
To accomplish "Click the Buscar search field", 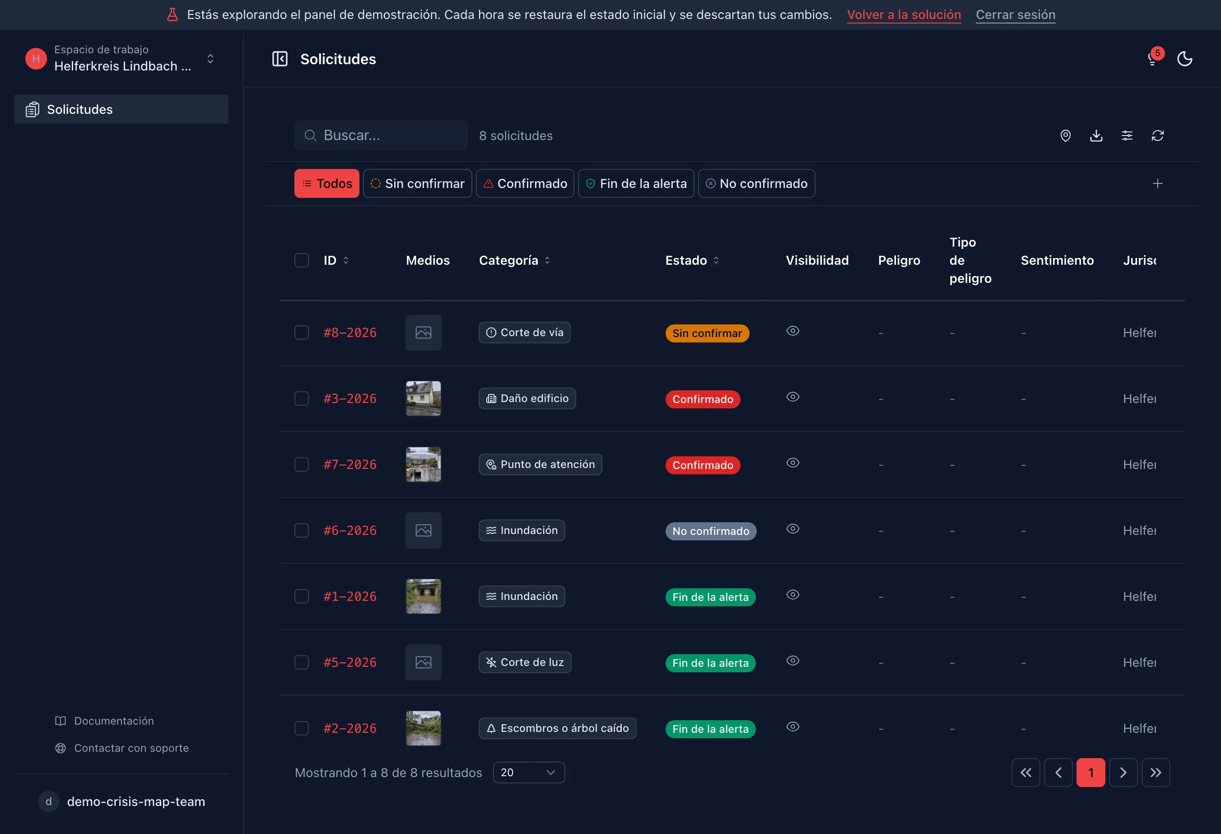I will (381, 136).
